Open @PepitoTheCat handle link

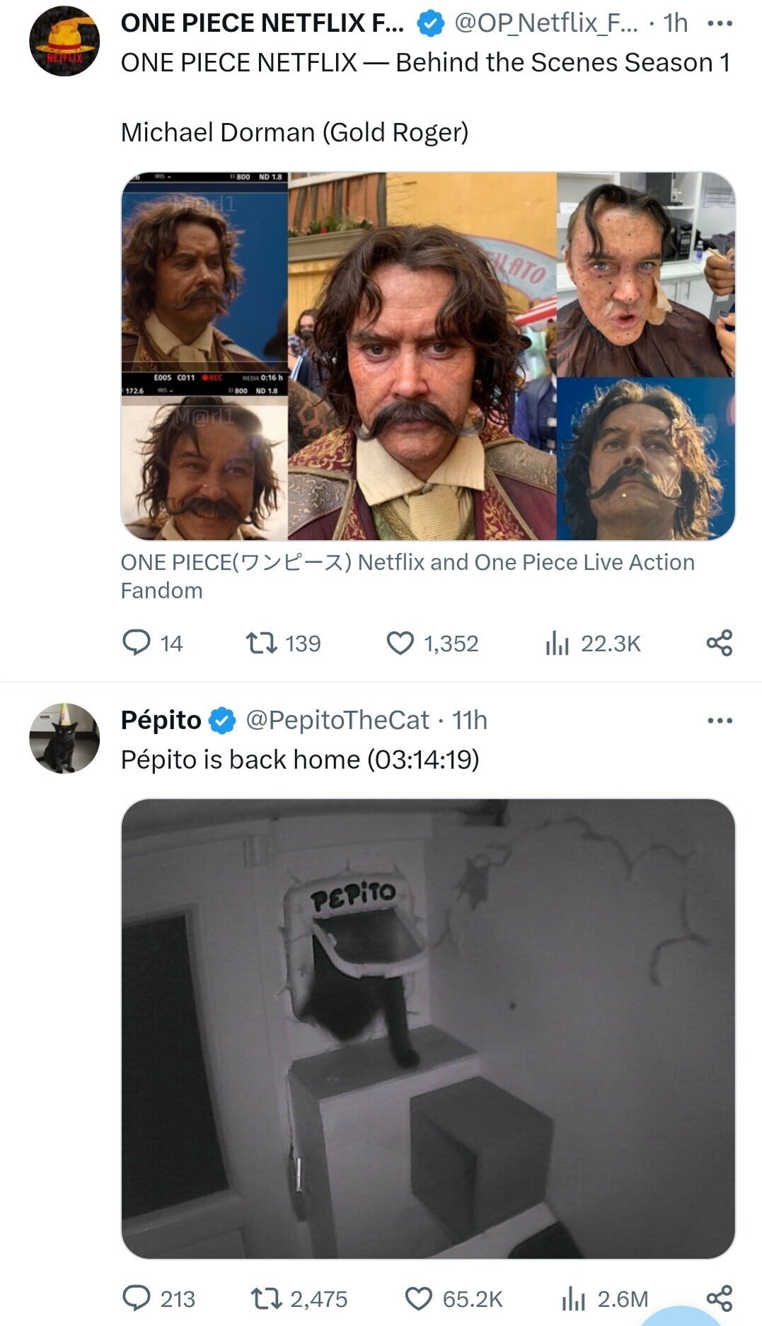click(337, 720)
